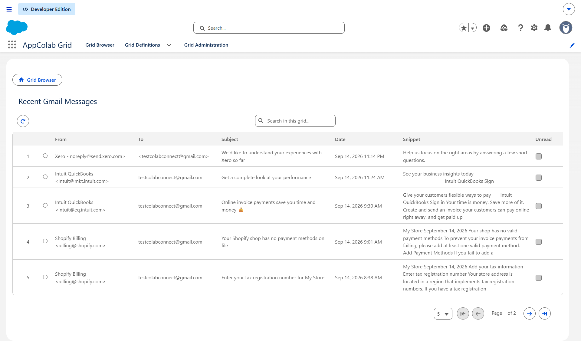This screenshot has width=581, height=341.
Task: Click the date Sep 14, 2026 8:38 AM
Action: [x=358, y=278]
